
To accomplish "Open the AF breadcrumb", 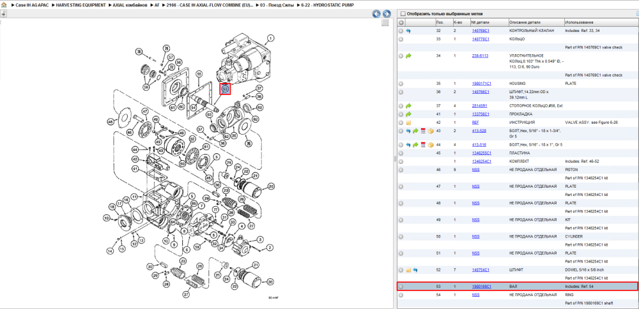I will 157,5.
